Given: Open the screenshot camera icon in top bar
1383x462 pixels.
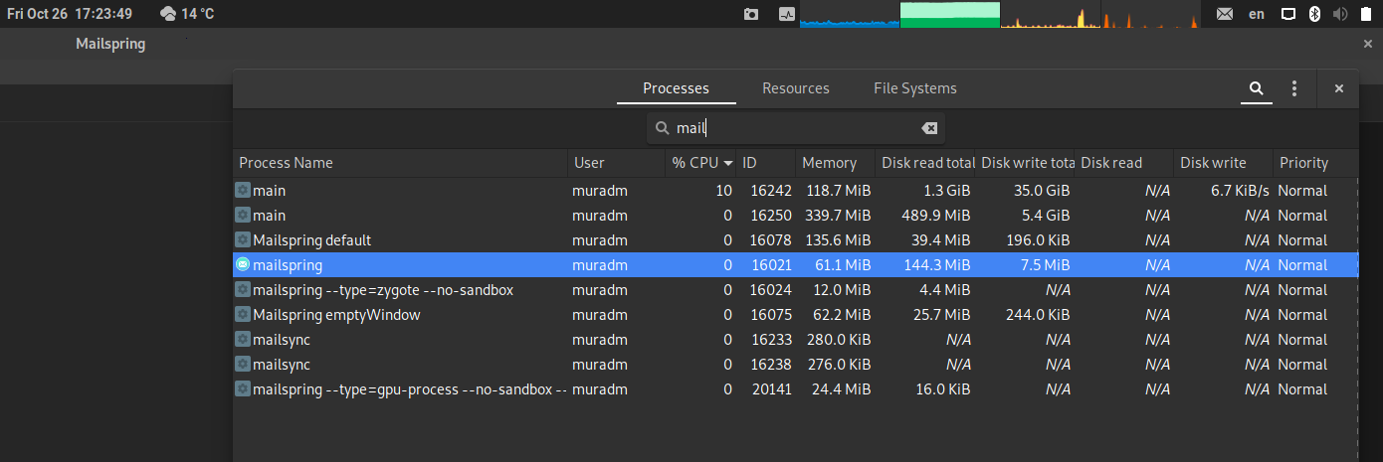Looking at the screenshot, I should 751,14.
